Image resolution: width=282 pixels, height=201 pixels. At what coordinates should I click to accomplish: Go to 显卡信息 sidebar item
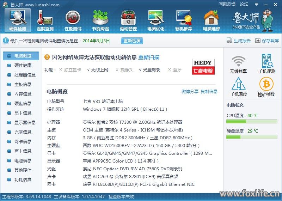[23, 113]
